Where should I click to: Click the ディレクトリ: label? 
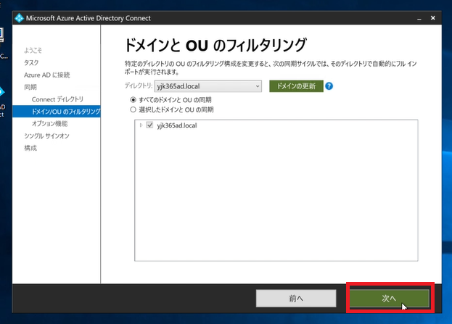139,86
